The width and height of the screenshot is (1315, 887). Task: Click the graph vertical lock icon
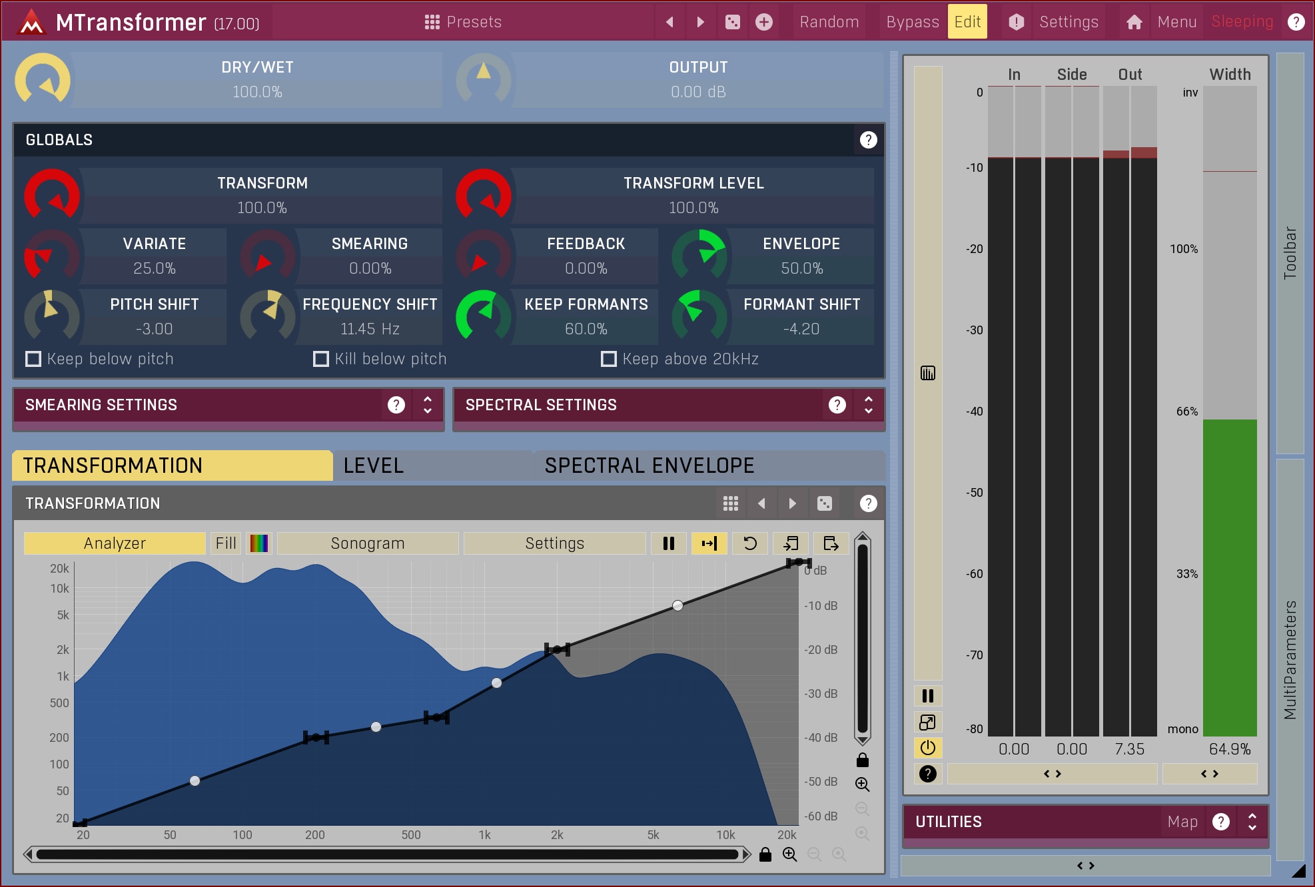pyautogui.click(x=863, y=760)
